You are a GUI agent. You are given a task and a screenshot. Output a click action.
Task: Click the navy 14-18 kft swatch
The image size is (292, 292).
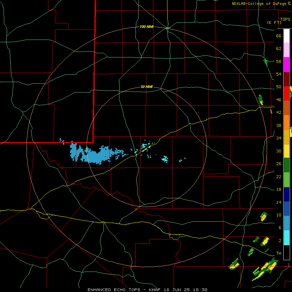pyautogui.click(x=286, y=194)
